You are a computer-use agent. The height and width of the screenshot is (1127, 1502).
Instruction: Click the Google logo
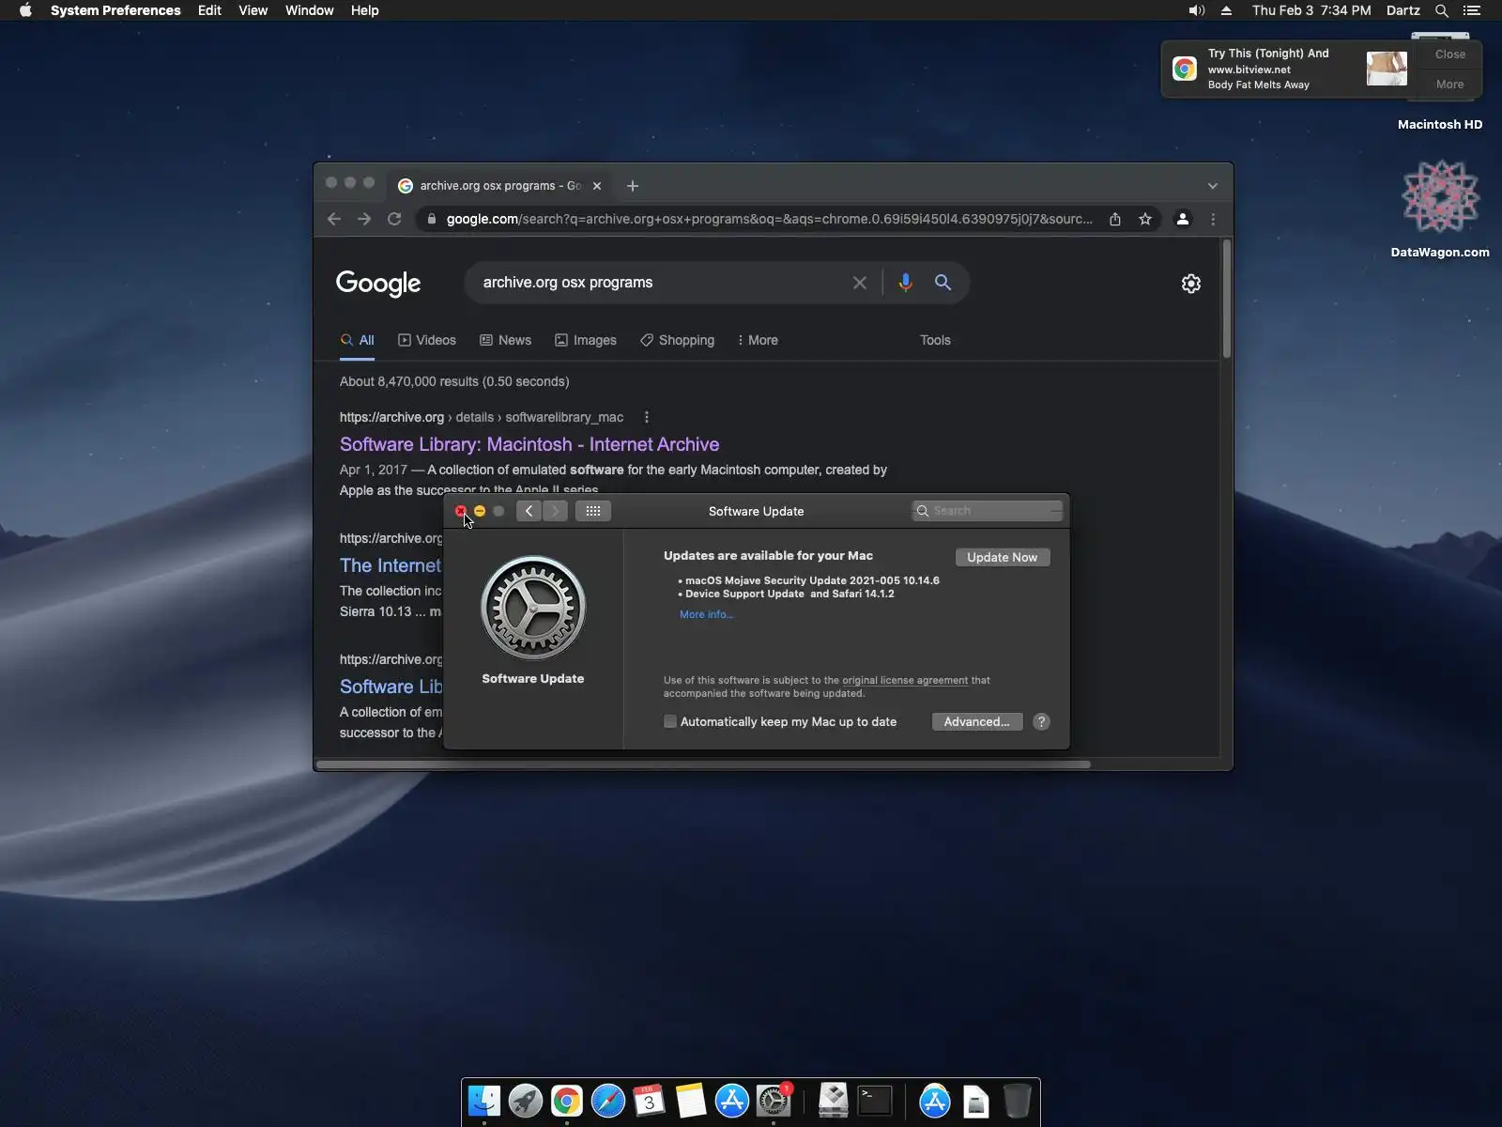pos(378,284)
